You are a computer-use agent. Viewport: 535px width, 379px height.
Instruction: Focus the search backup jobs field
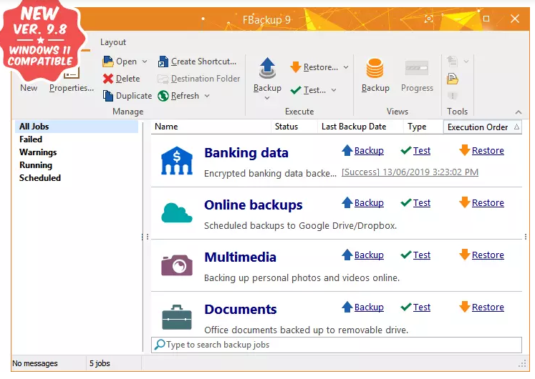(x=337, y=345)
